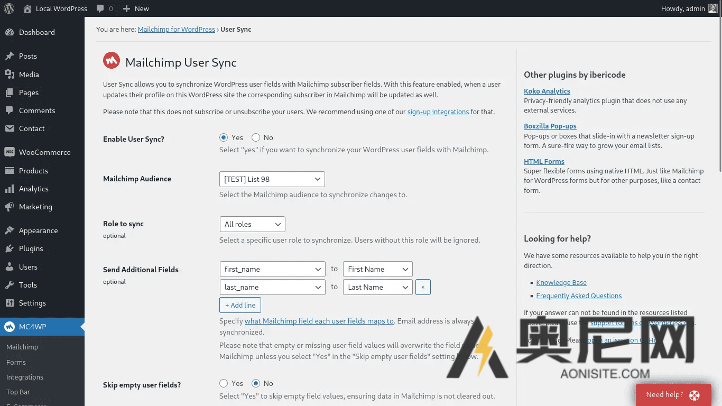Open the HTML Forms link
Screen dimensions: 722x406
coord(544,162)
